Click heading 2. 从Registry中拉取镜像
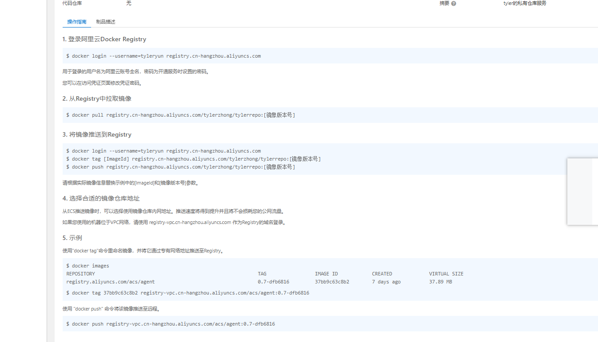The width and height of the screenshot is (598, 342). (97, 98)
